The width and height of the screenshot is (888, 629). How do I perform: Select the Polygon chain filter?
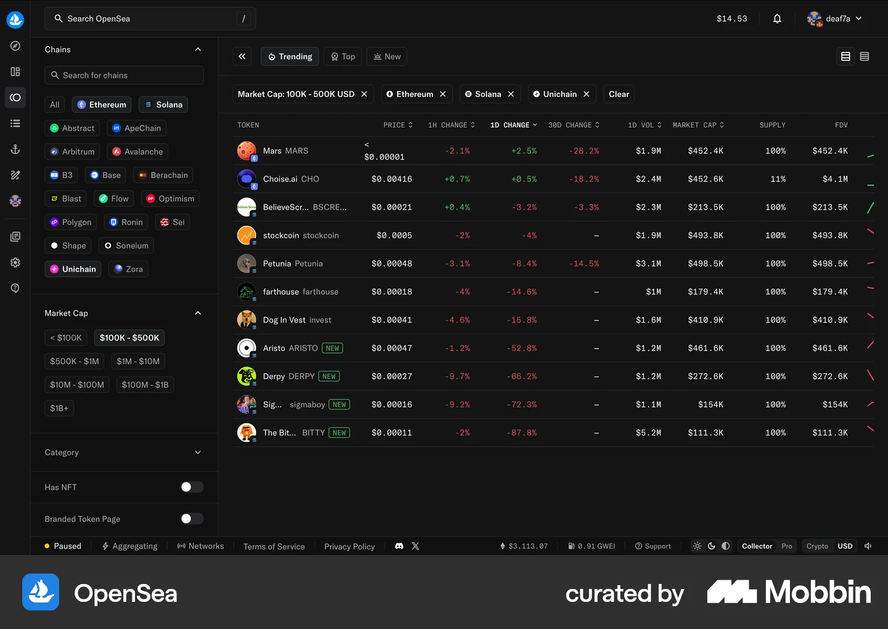coord(71,222)
